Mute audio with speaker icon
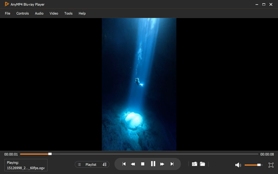Viewport: 278px width, 174px height. point(238,165)
